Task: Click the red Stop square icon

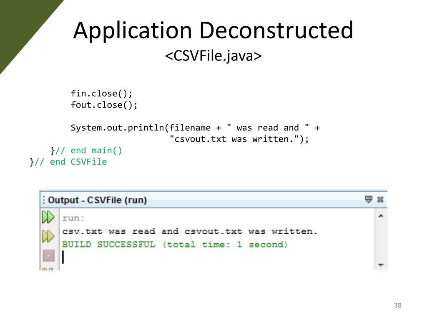Action: click(x=49, y=255)
